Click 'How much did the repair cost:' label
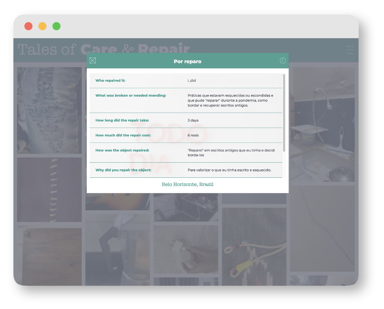The image size is (384, 309). pos(123,135)
